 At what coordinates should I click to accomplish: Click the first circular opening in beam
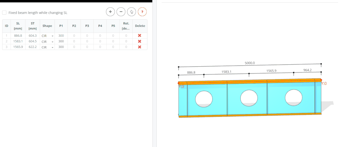point(204,99)
